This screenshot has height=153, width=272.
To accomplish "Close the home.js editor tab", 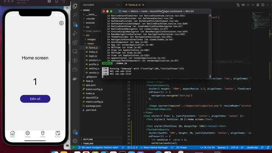I will [x=143, y=5].
